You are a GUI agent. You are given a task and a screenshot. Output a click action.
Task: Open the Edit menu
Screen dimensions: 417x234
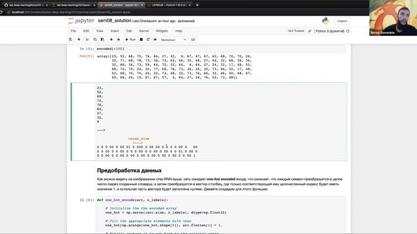86,31
